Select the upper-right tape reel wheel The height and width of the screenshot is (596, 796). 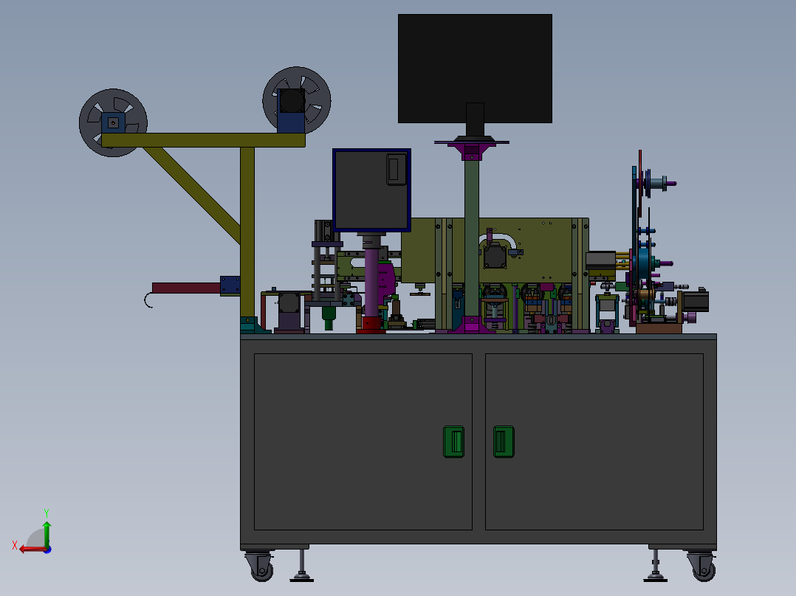[297, 100]
